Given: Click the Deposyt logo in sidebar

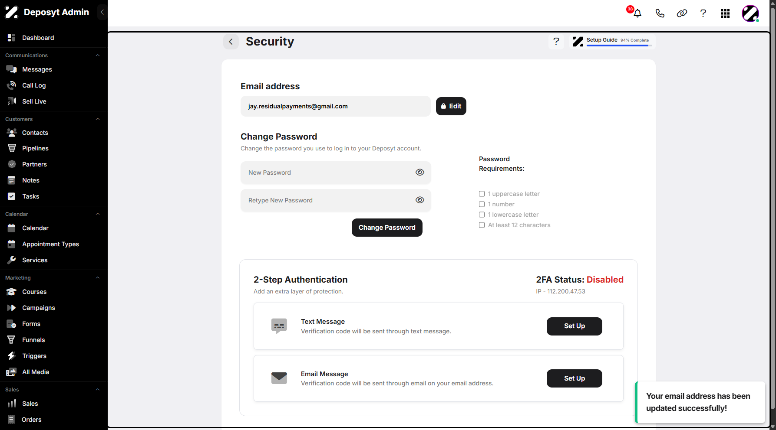Looking at the screenshot, I should pyautogui.click(x=12, y=12).
